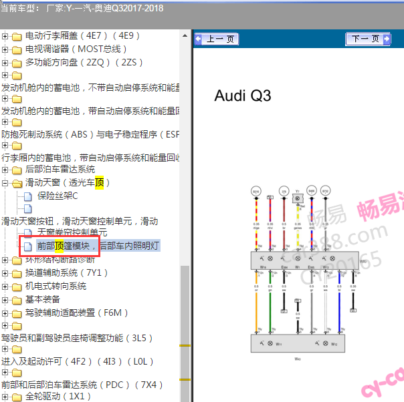
Task: Expand the 驾驶辅助适配装置（F6M） folder
Action: pyautogui.click(x=5, y=313)
